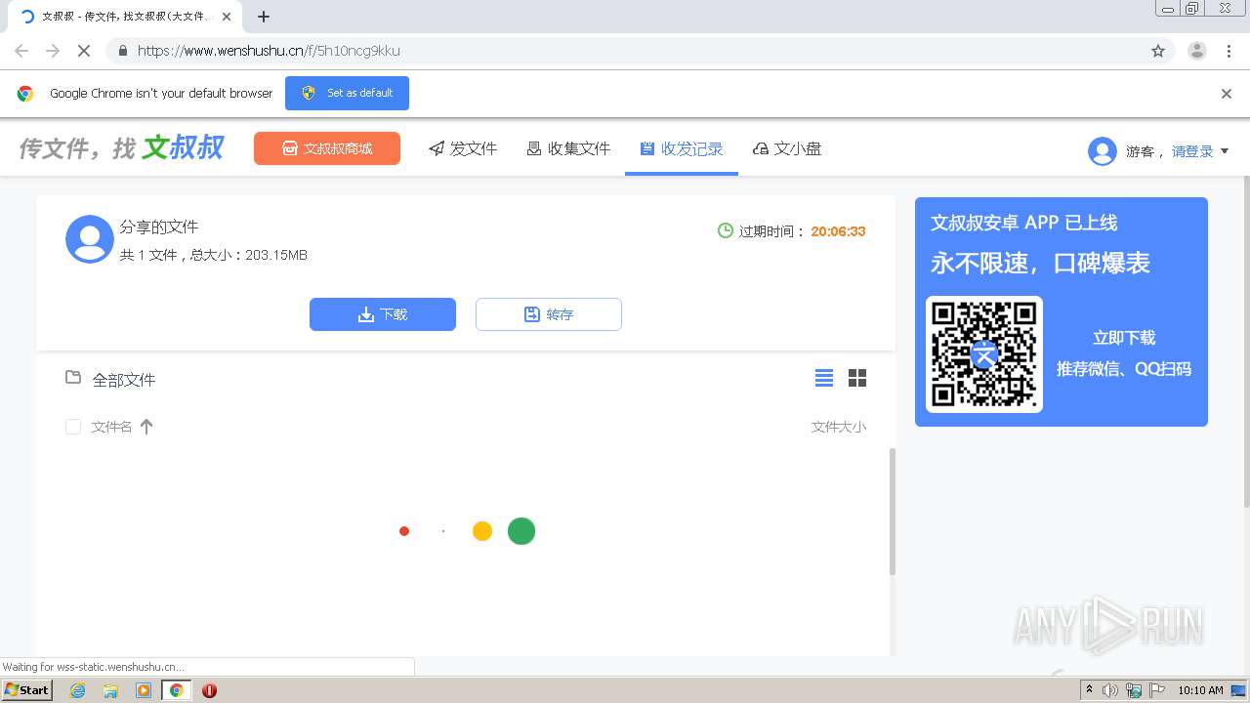Check the select-all 文件名 checkbox
The height and width of the screenshot is (703, 1250).
point(73,427)
